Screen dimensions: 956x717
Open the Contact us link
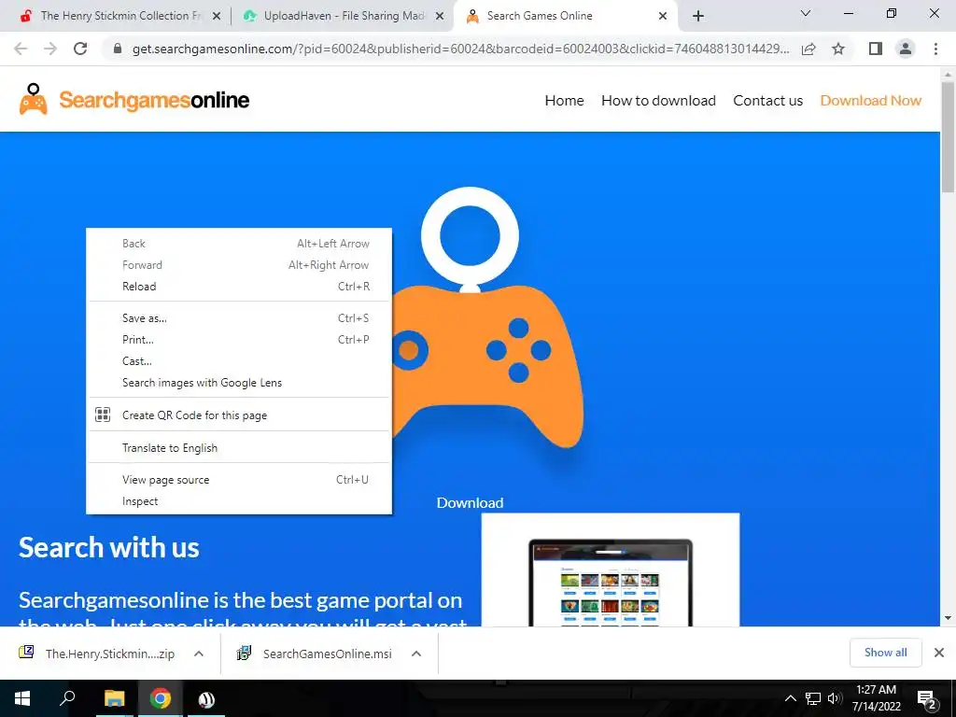coord(767,101)
